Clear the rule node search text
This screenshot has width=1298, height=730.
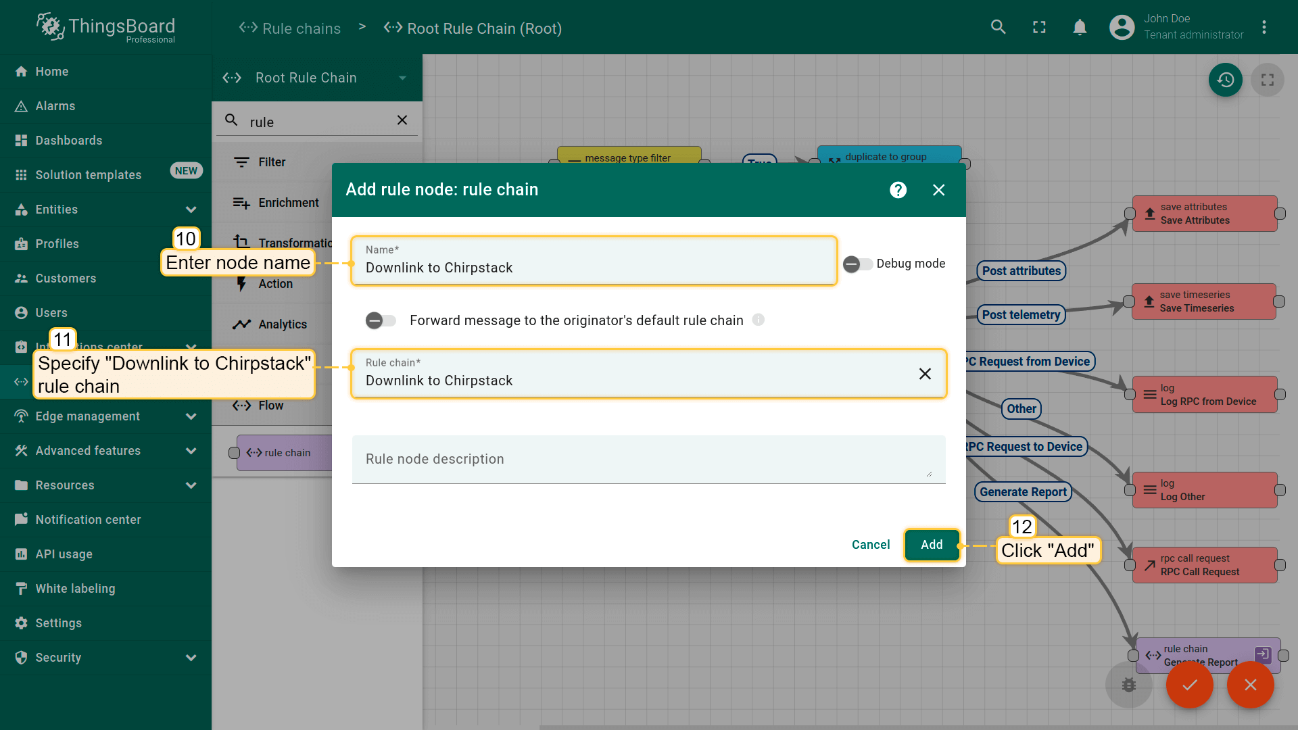click(x=402, y=120)
